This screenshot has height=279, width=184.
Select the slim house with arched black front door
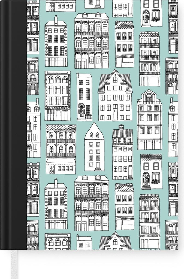pos(84,97)
